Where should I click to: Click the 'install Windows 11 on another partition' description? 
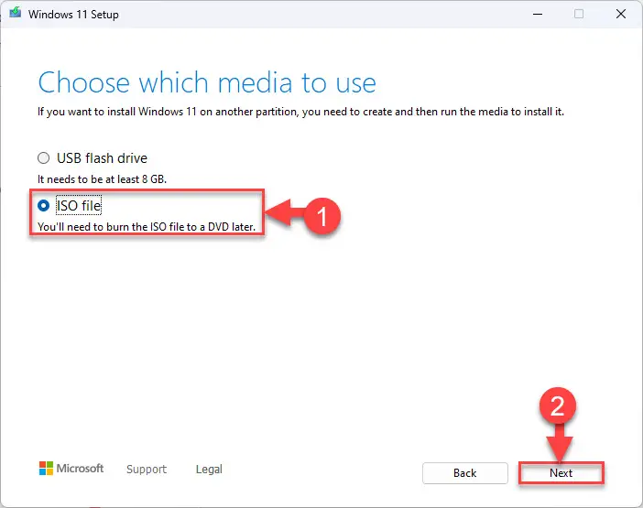click(x=300, y=112)
